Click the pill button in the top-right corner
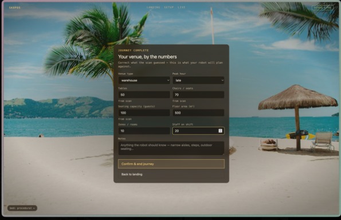Image resolution: width=341 pixels, height=220 pixels. [x=323, y=7]
